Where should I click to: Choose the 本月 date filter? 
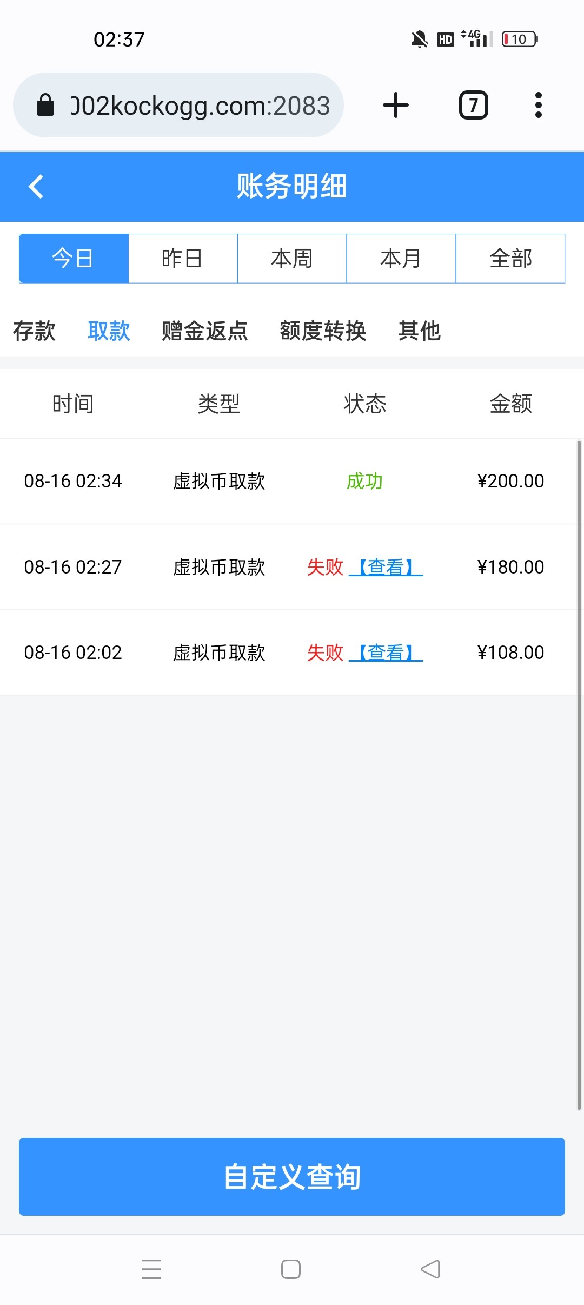401,259
